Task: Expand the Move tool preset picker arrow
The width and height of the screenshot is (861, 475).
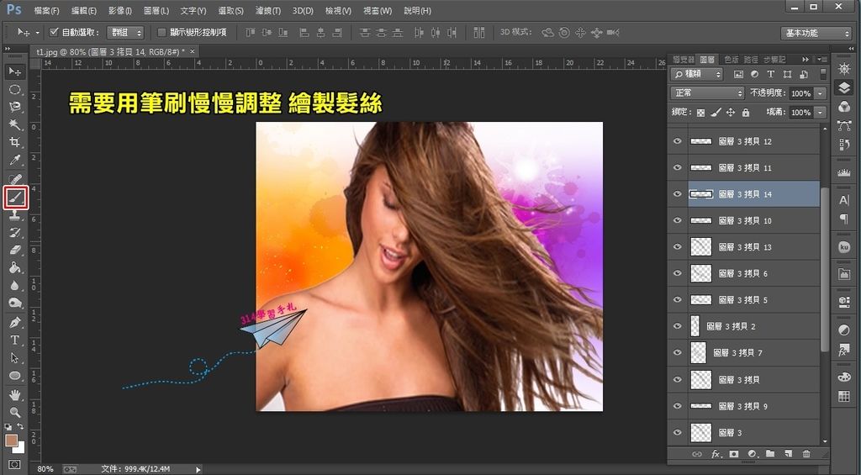Action: click(37, 33)
